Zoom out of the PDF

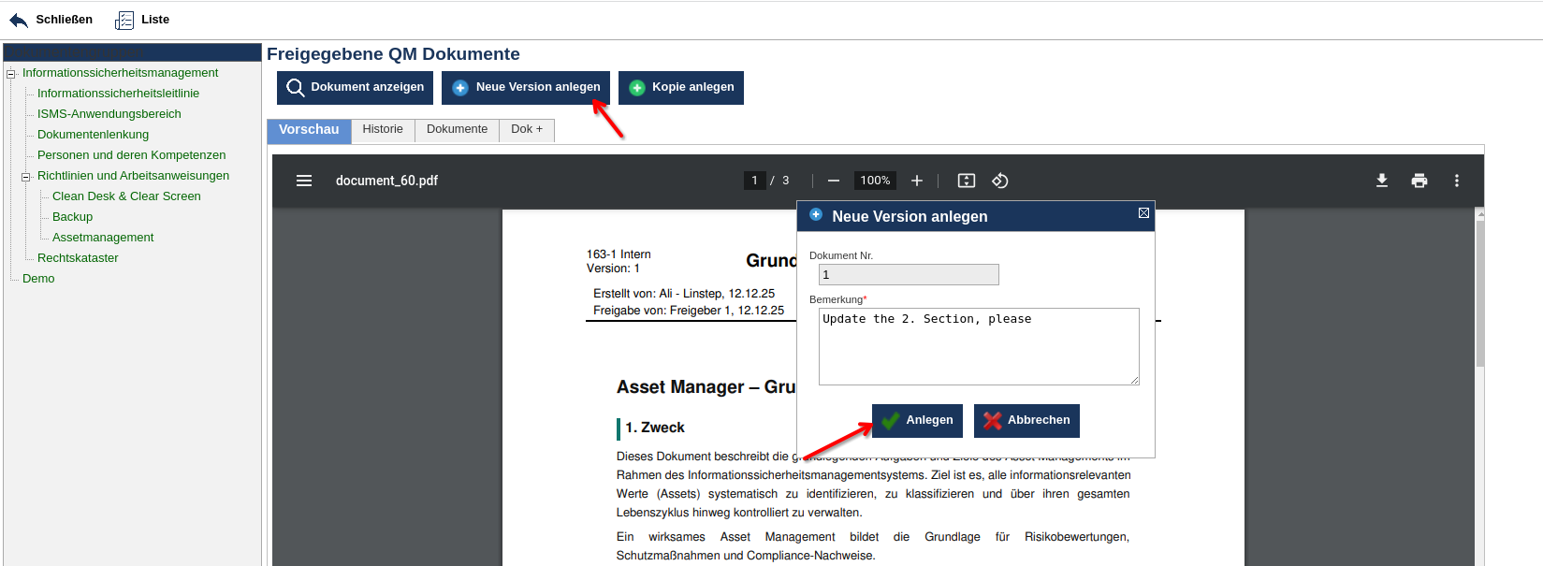tap(834, 181)
